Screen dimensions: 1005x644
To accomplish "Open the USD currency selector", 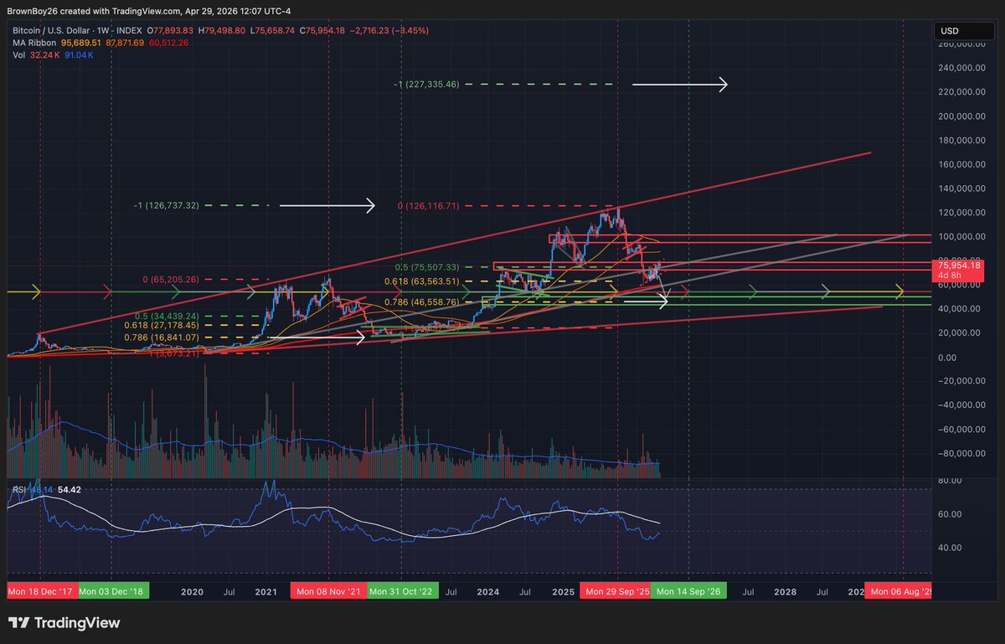I will click(x=966, y=31).
